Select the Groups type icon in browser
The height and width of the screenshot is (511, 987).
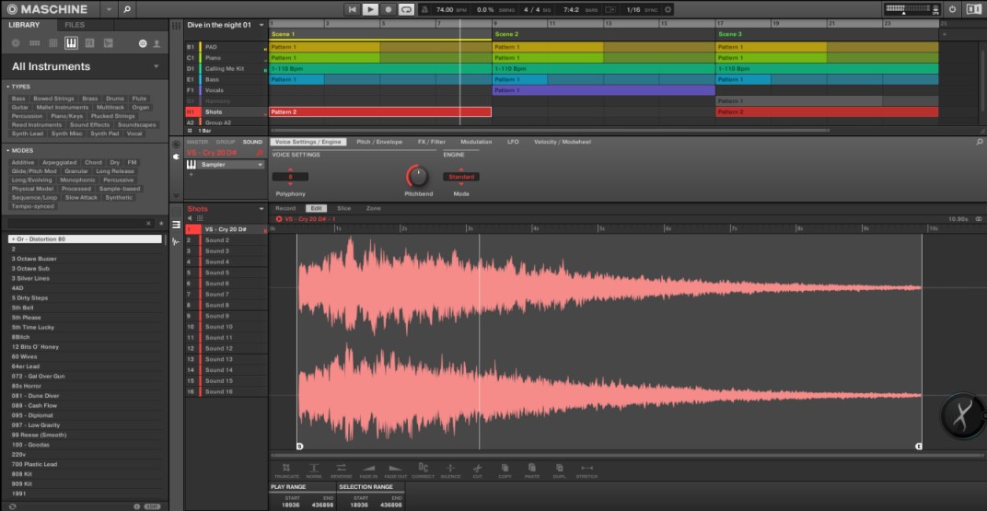pos(35,42)
